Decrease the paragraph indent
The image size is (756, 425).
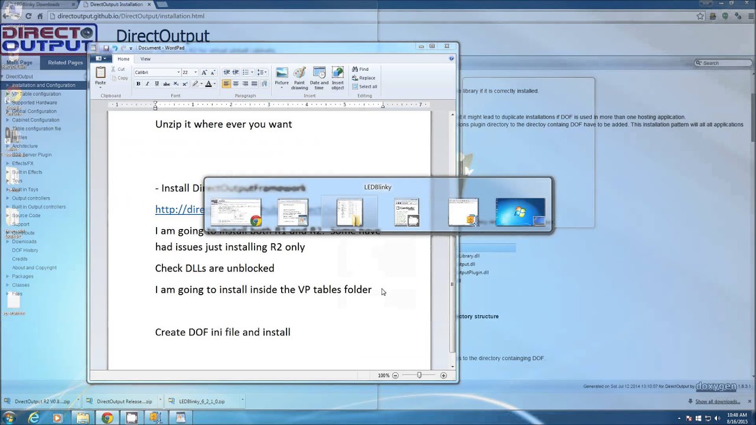[227, 72]
